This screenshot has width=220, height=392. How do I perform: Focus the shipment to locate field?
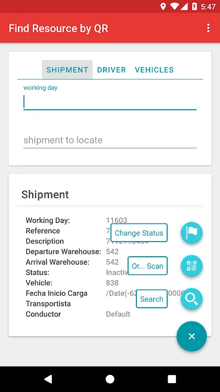tap(110, 140)
